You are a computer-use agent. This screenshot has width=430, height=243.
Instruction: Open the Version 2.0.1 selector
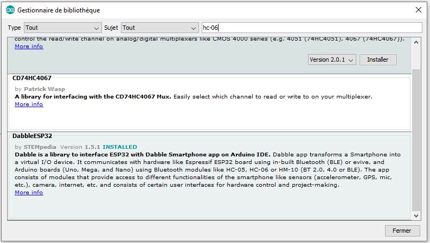pyautogui.click(x=332, y=60)
